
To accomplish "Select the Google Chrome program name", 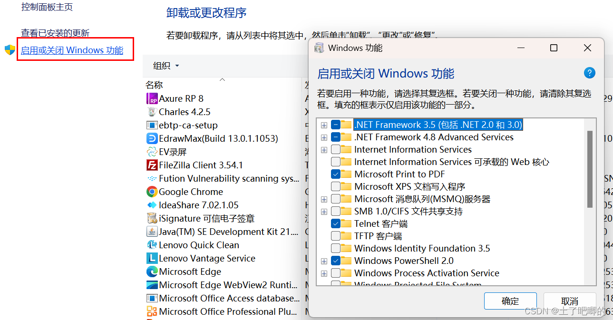I will coord(191,192).
